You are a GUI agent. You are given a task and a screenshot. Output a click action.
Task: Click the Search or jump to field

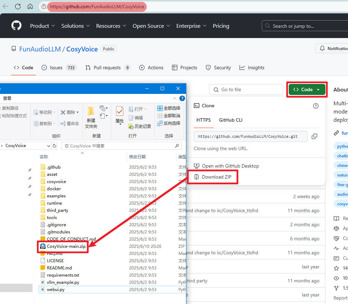pyautogui.click(x=305, y=26)
